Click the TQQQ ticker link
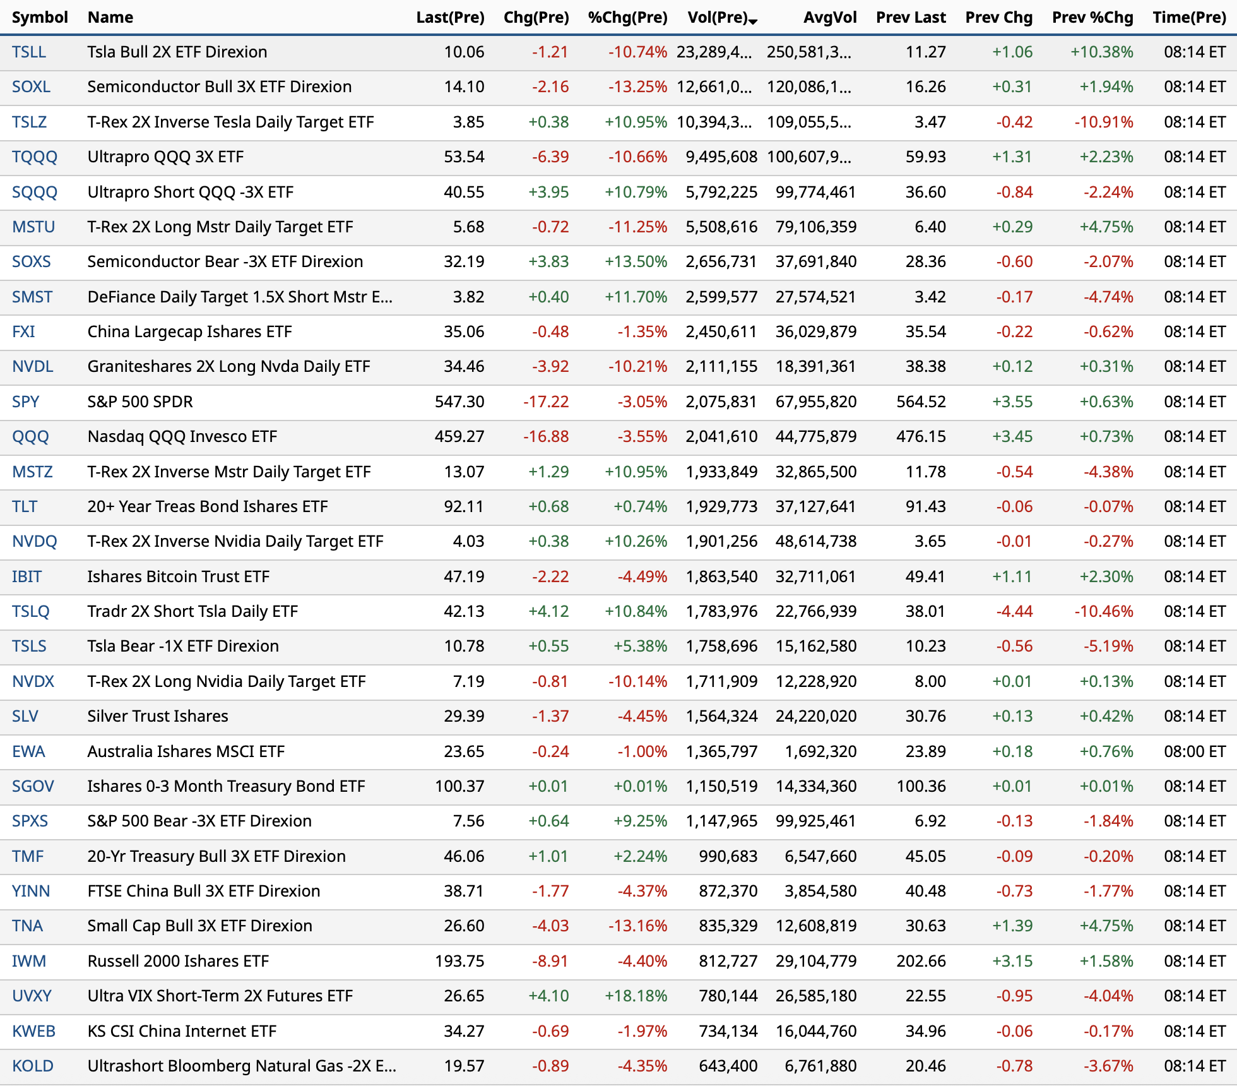The height and width of the screenshot is (1086, 1237). [35, 157]
